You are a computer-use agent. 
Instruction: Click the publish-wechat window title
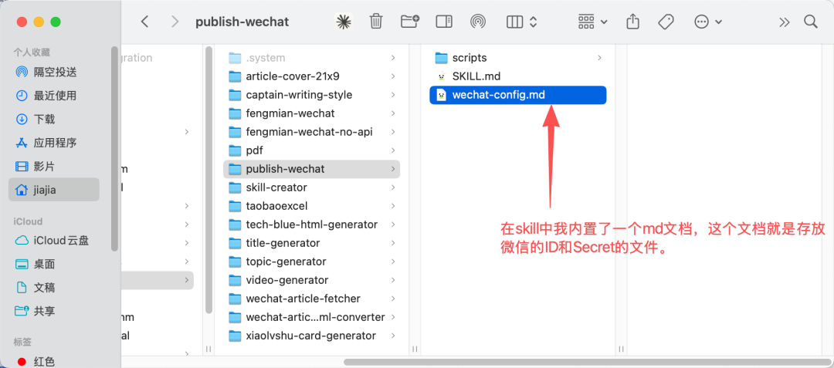tap(242, 22)
